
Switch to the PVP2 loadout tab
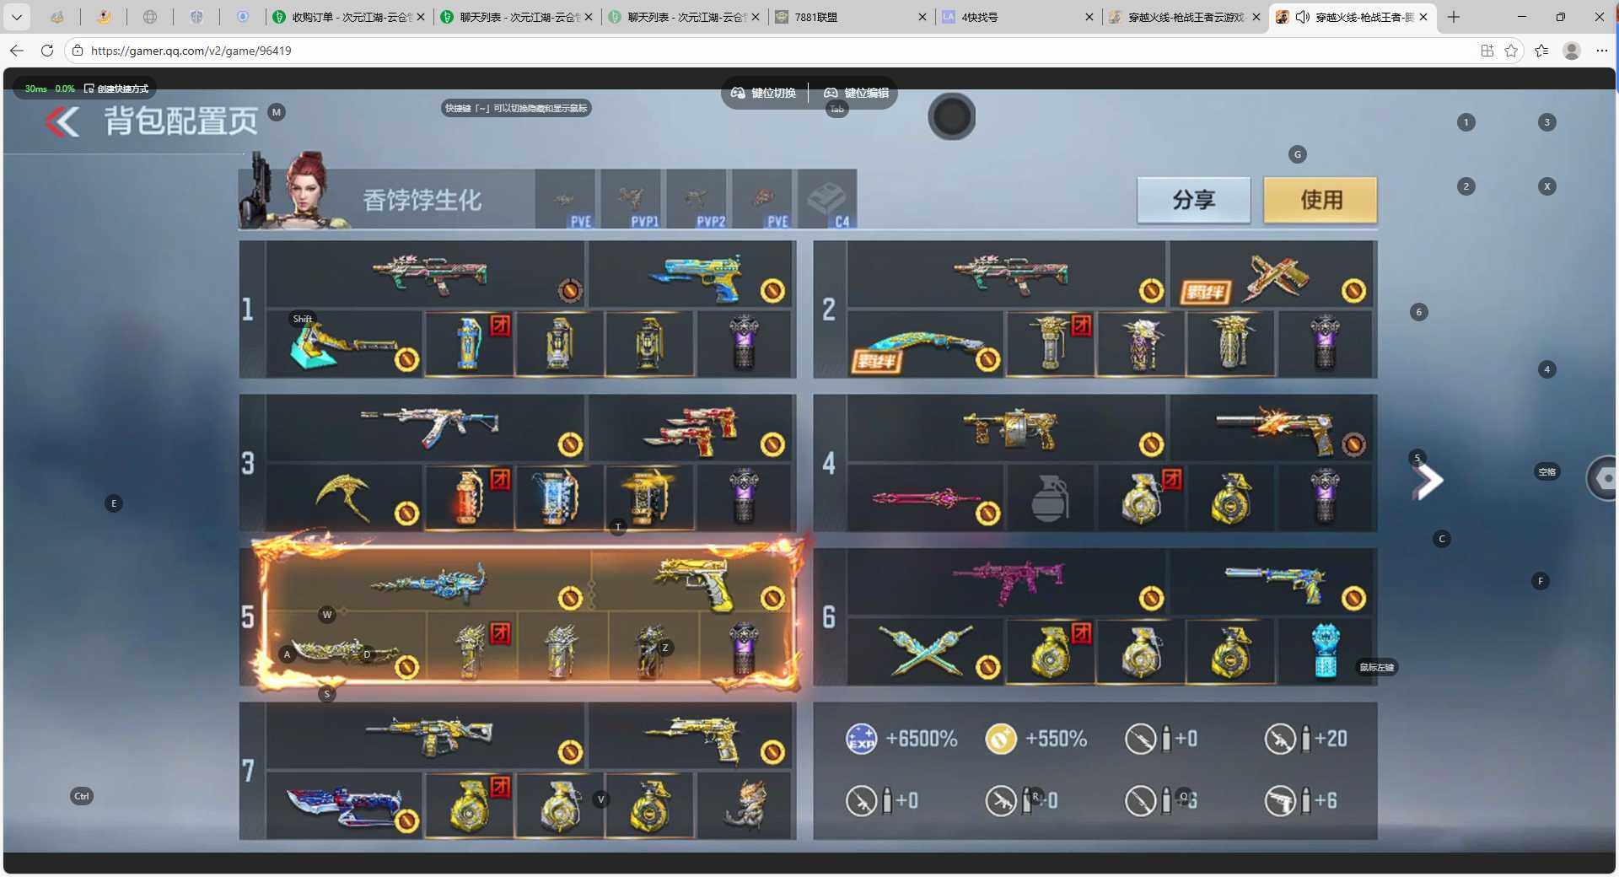697,199
